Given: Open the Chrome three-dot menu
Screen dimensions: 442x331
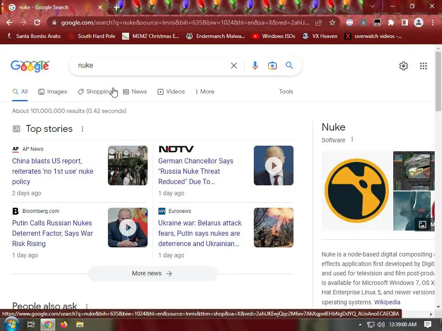Looking at the screenshot, I should tap(433, 22).
